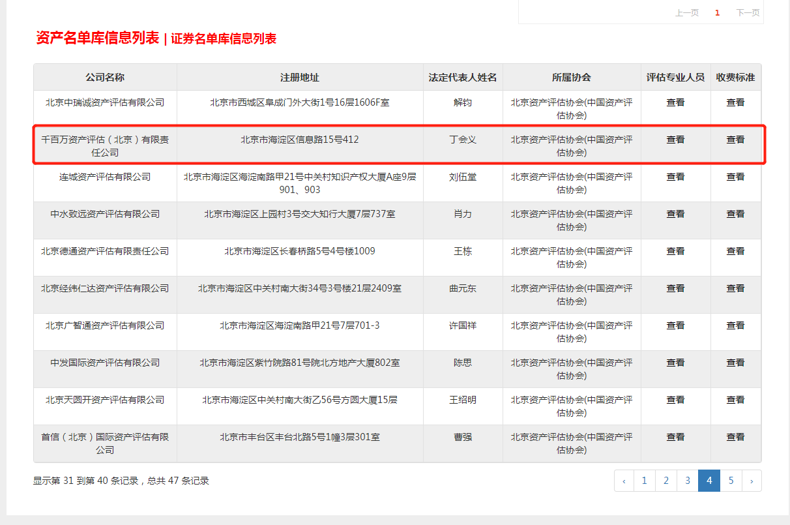Viewport: 790px width, 525px height.
Task: Click legal representative name 许国祥
Action: 463,325
